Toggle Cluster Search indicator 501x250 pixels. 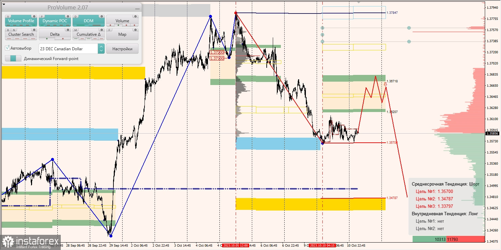tap(21, 34)
